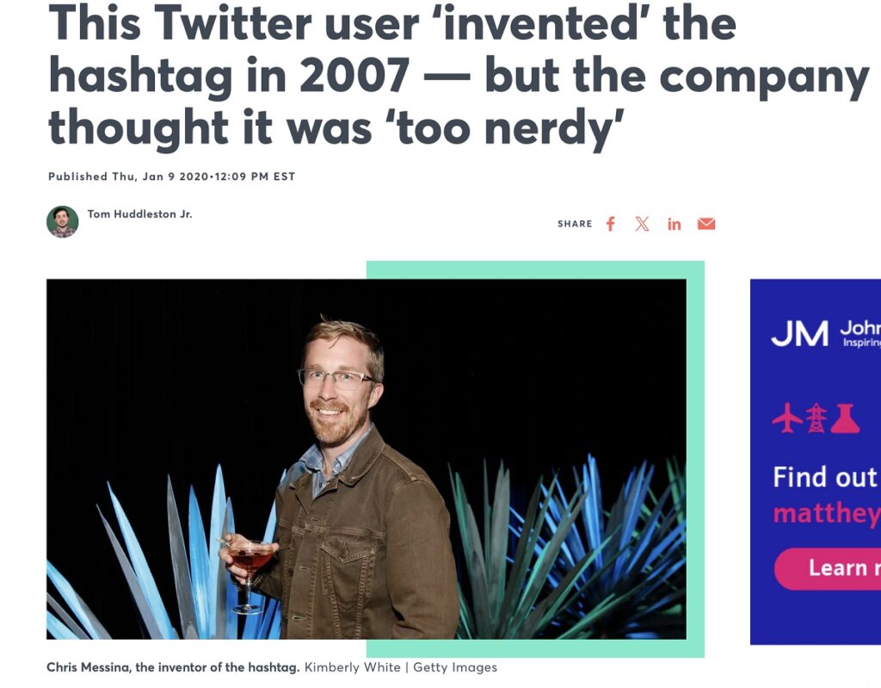Open the Chris Messina photo

(x=367, y=459)
